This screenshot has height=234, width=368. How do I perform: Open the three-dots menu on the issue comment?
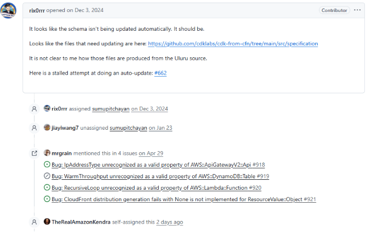pos(357,10)
